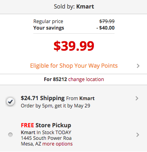Open shipping details via its right chevron

137,98
